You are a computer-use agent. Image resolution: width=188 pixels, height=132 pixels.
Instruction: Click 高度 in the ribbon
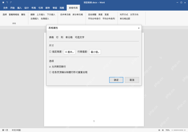click(100, 15)
